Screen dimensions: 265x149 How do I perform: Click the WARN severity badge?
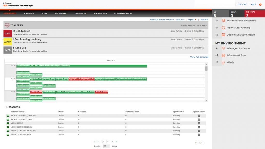point(8,42)
